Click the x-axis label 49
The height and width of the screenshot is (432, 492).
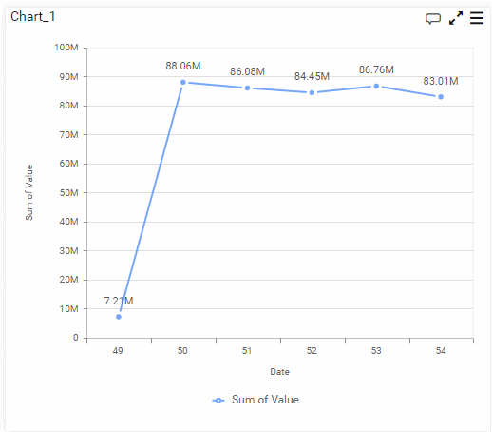118,351
